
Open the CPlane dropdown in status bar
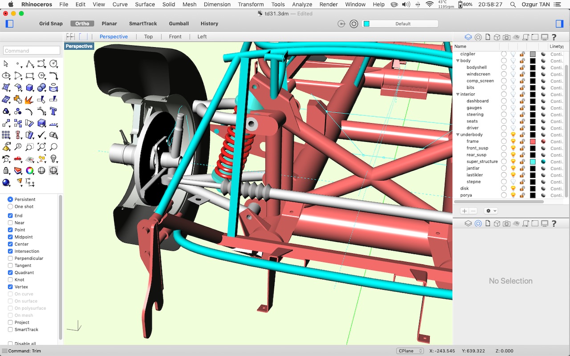click(x=410, y=351)
